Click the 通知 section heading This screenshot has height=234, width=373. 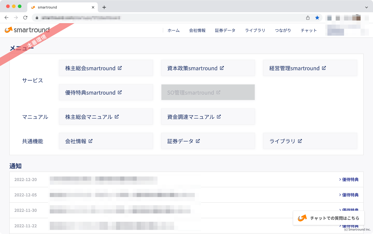coord(15,166)
